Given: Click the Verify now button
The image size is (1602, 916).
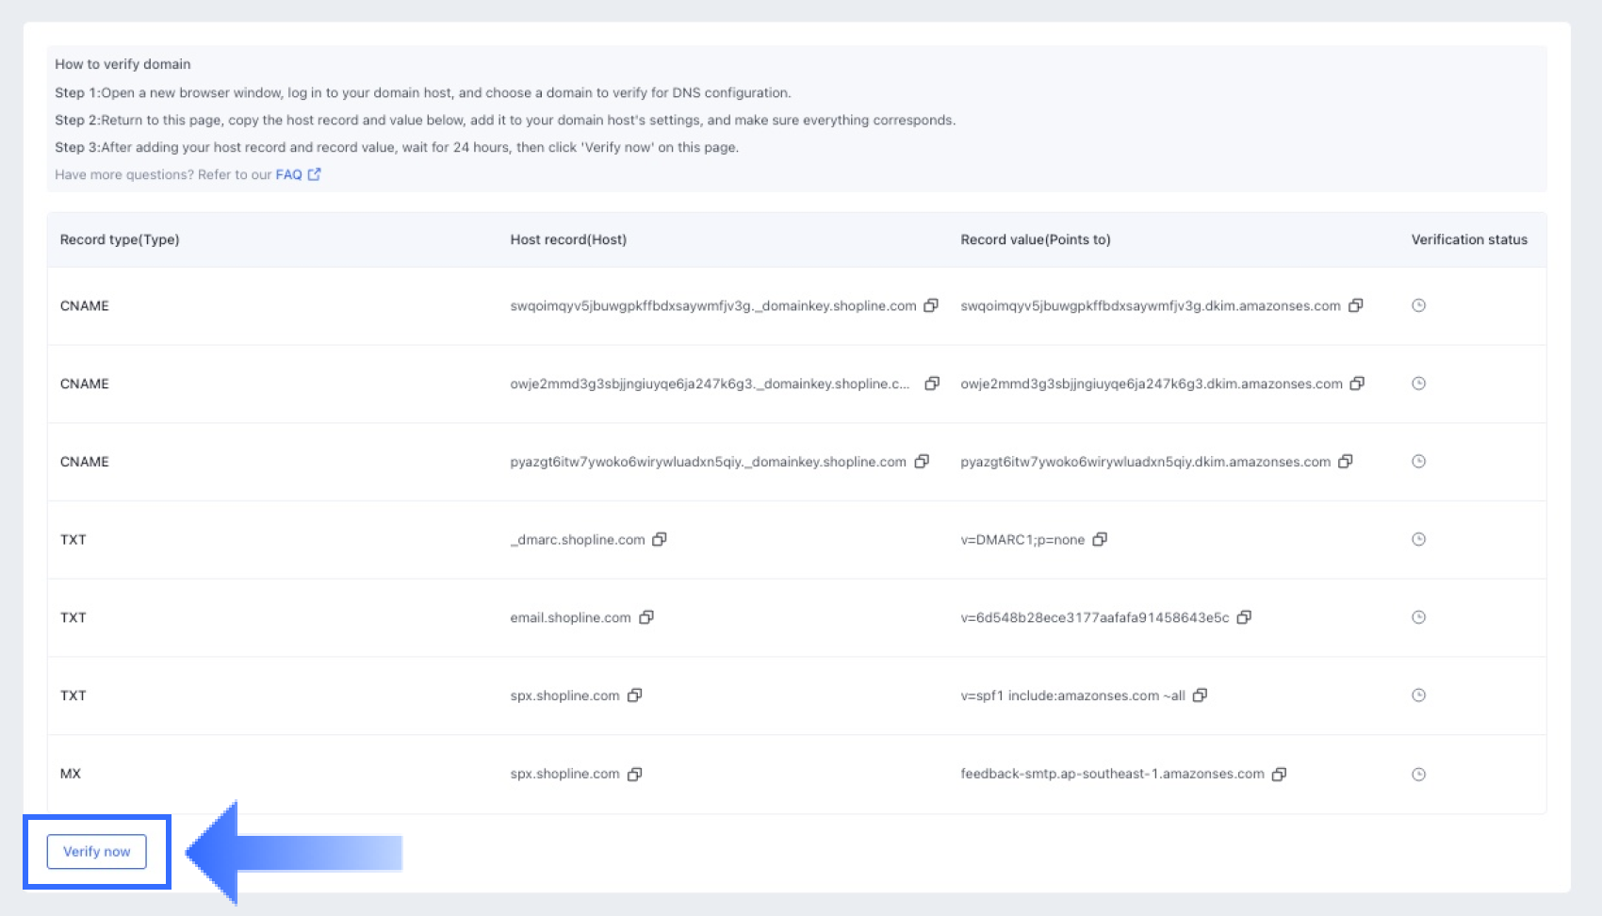Looking at the screenshot, I should coord(97,852).
